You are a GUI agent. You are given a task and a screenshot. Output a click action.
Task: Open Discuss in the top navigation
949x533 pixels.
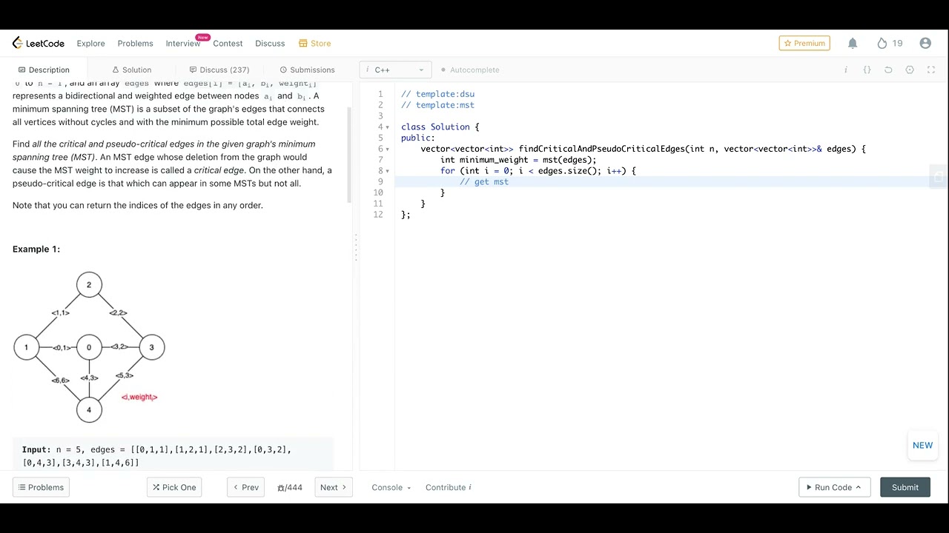click(270, 43)
